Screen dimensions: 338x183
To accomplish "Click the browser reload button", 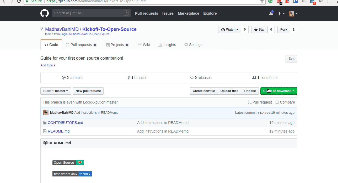I will tap(19, 1).
